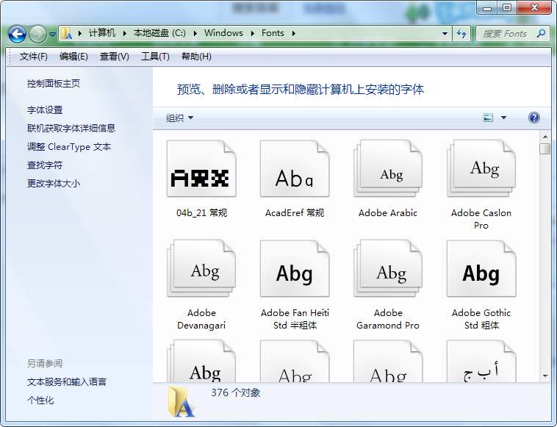Image resolution: width=557 pixels, height=427 pixels.
Task: Select the AcadEref 常规 font icon
Action: pyautogui.click(x=295, y=169)
